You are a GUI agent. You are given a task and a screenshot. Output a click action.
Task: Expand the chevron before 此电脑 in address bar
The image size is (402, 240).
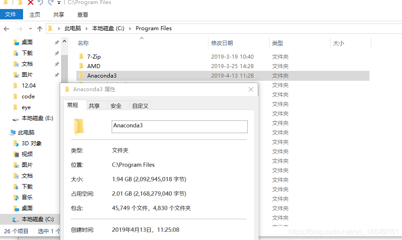click(x=59, y=29)
